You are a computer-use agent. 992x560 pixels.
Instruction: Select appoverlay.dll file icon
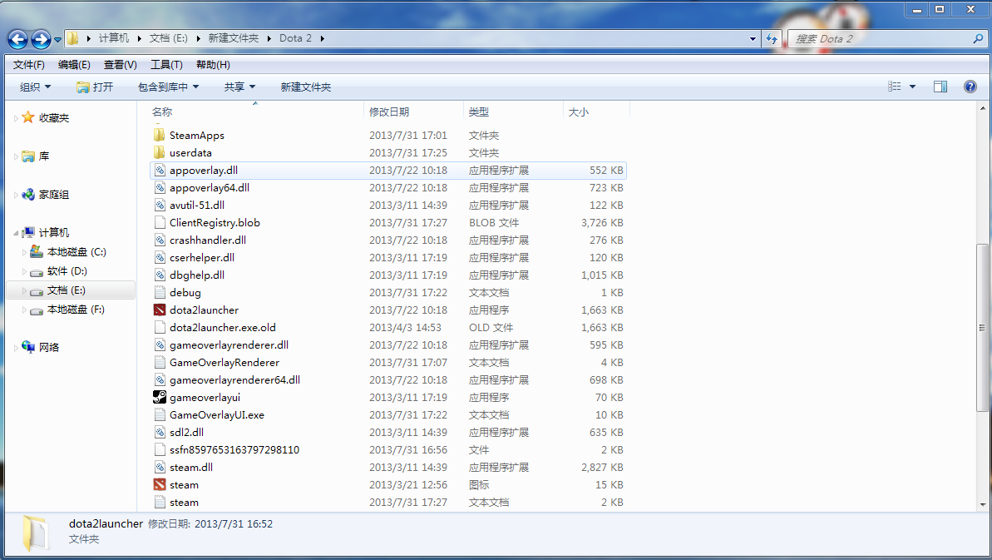click(160, 171)
